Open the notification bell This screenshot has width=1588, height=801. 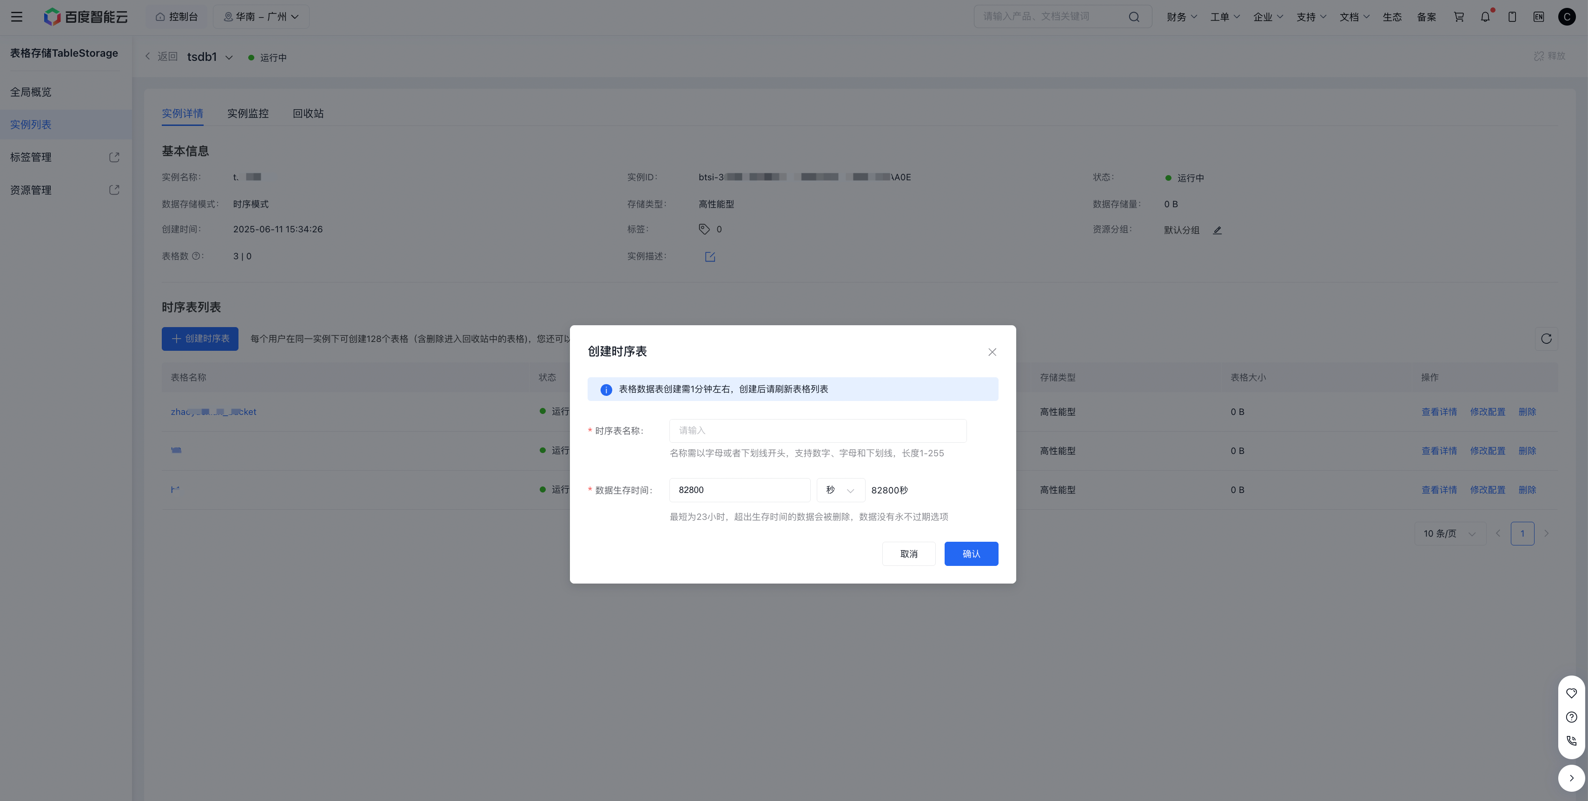coord(1485,17)
